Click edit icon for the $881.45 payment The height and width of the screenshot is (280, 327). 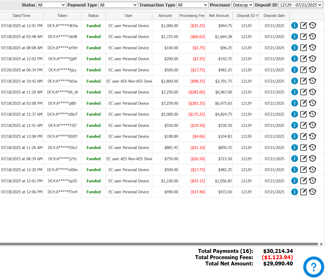[x=303, y=147]
